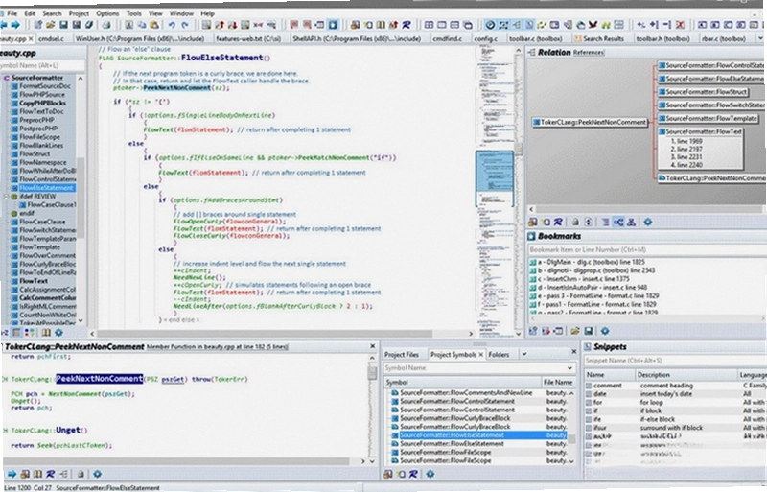Open Relation window settings gear
The width and height of the screenshot is (767, 492).
(x=648, y=223)
